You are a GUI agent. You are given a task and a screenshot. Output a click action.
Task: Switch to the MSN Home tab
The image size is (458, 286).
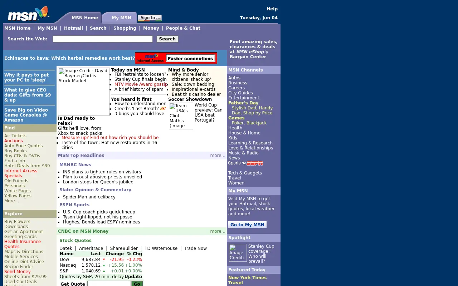(x=85, y=18)
